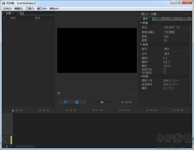The height and width of the screenshot is (150, 194).
Task: Switch to the third properties tab
Action: pos(172,19)
